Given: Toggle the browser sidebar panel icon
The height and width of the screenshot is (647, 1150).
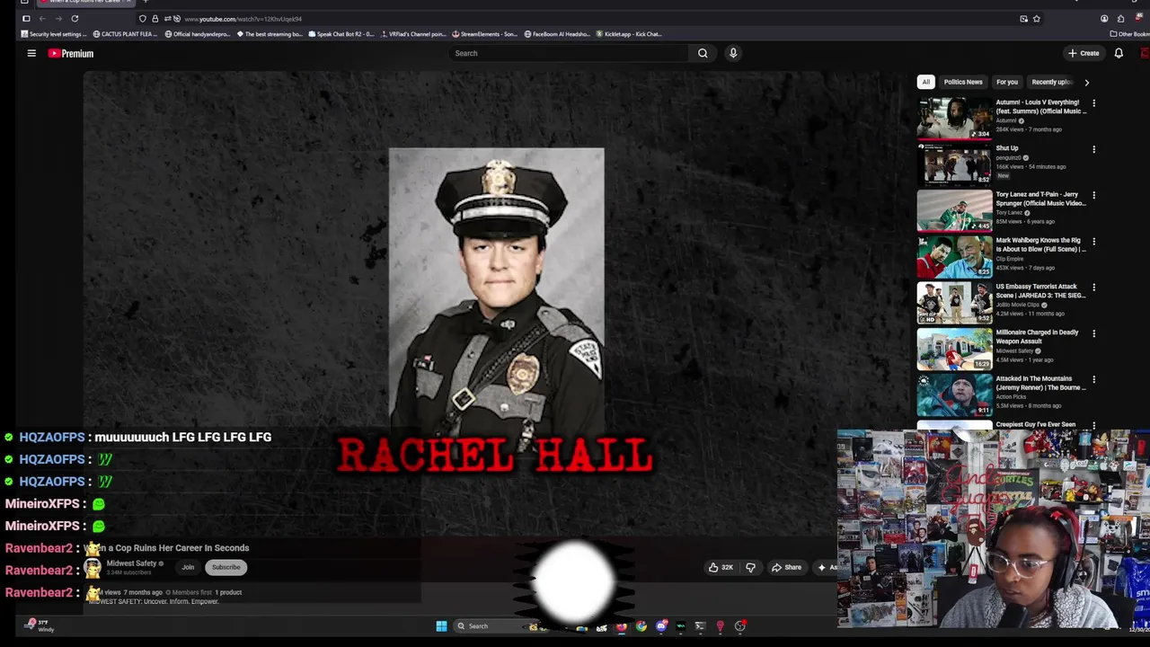Looking at the screenshot, I should [26, 19].
